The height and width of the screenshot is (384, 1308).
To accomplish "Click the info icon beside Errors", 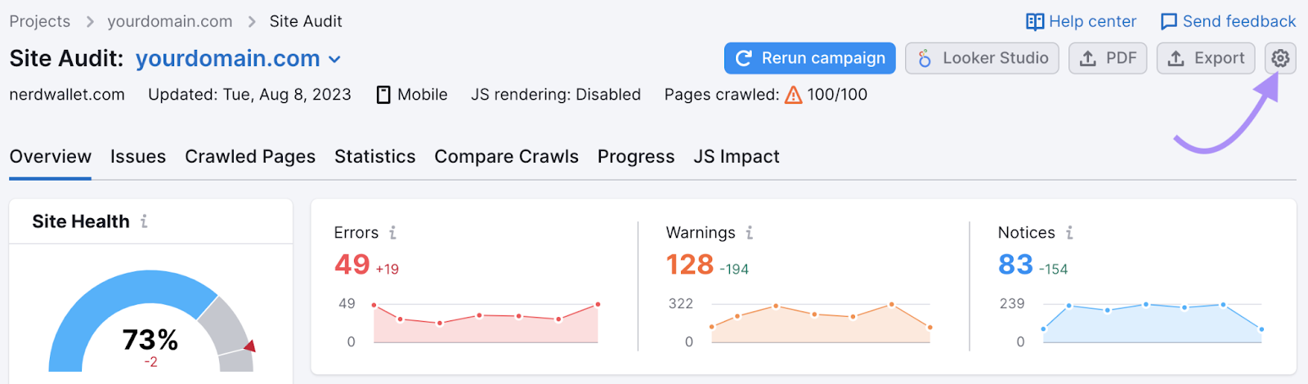I will click(x=392, y=233).
